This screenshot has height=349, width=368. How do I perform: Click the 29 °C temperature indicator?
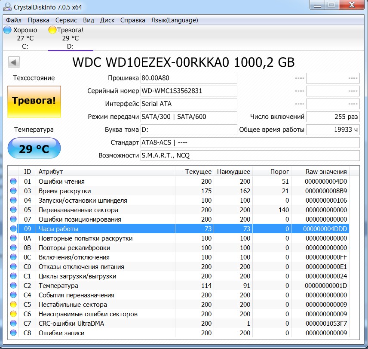(34, 148)
